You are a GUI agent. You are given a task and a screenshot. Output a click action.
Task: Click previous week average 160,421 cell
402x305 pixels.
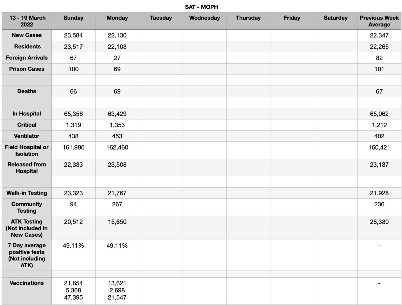pos(379,150)
